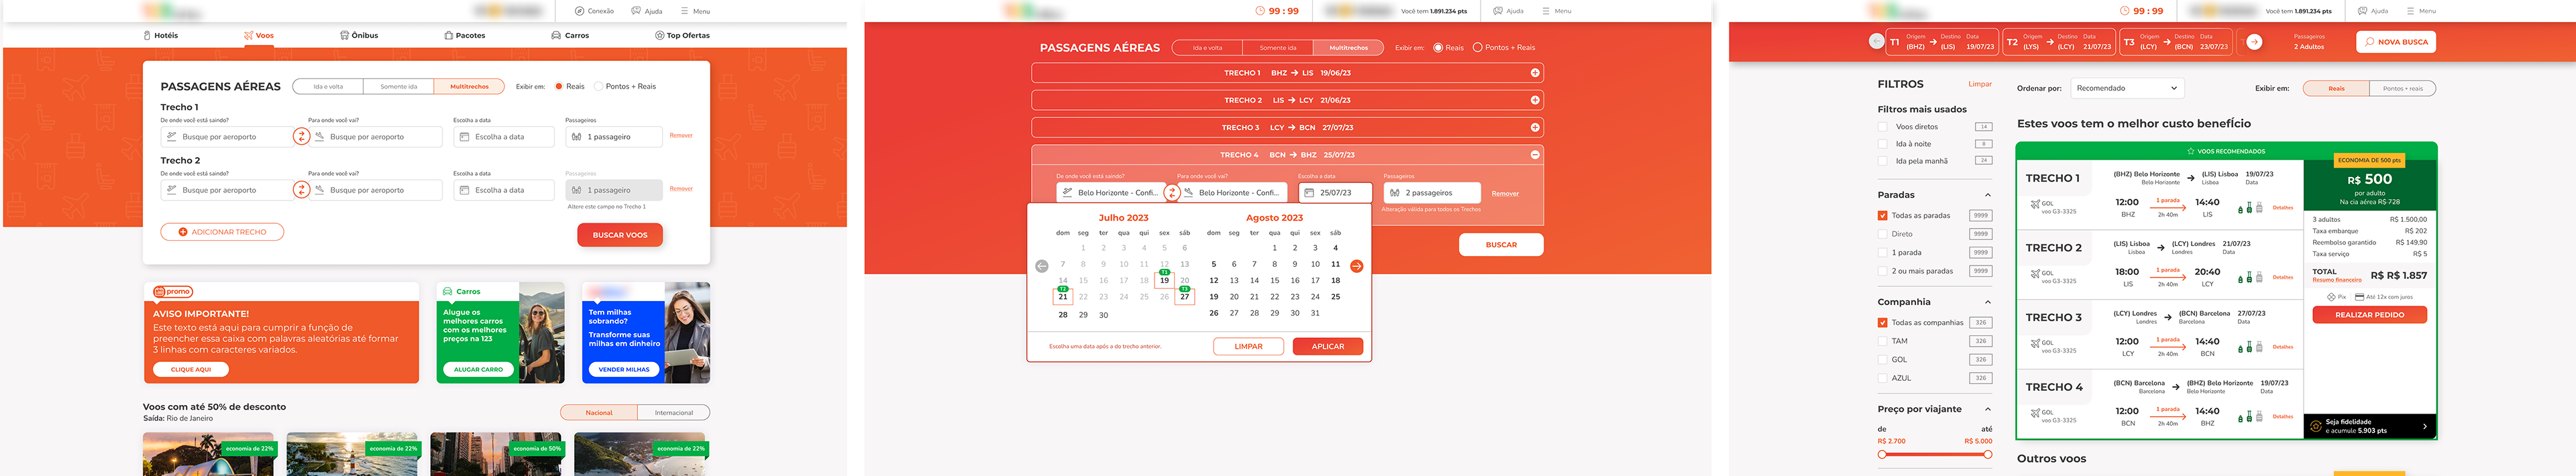Switch results display to Pontos + reais
Viewport: 2576px width, 476px height.
pos(2402,88)
